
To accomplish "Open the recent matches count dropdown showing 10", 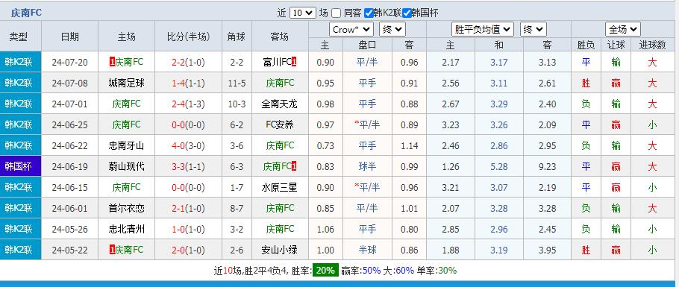I will 303,13.
